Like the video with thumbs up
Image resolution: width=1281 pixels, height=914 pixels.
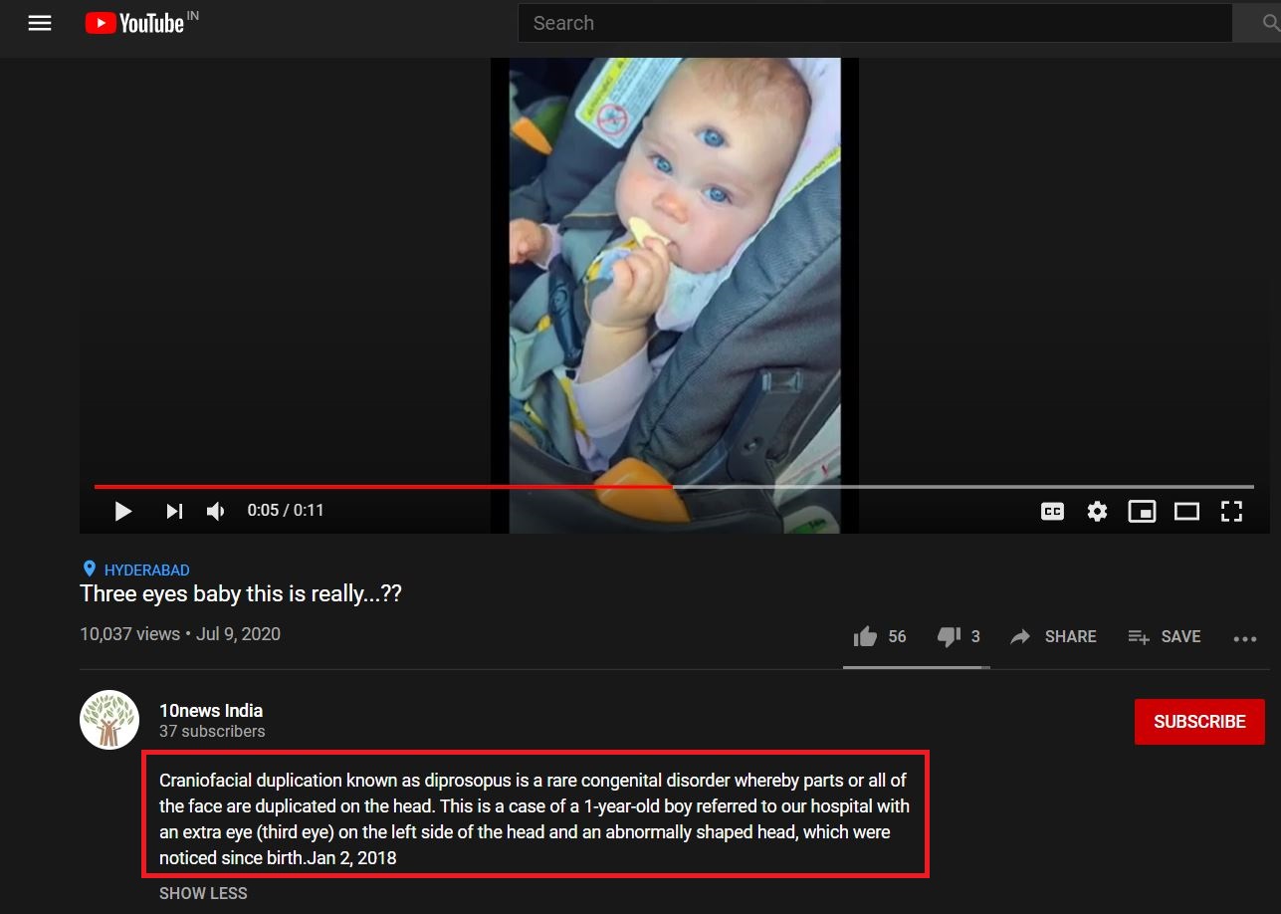click(x=880, y=636)
